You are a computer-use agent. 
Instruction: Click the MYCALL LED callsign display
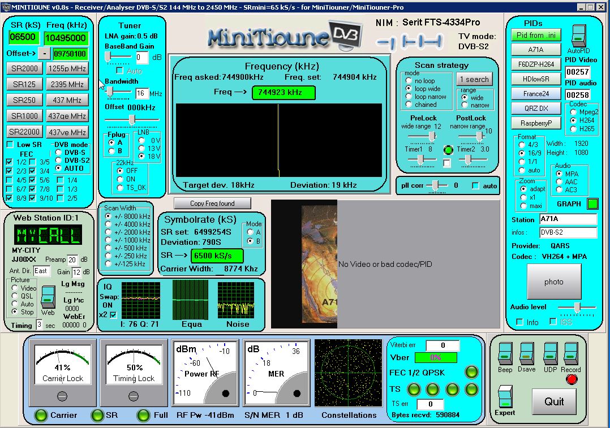pyautogui.click(x=48, y=235)
